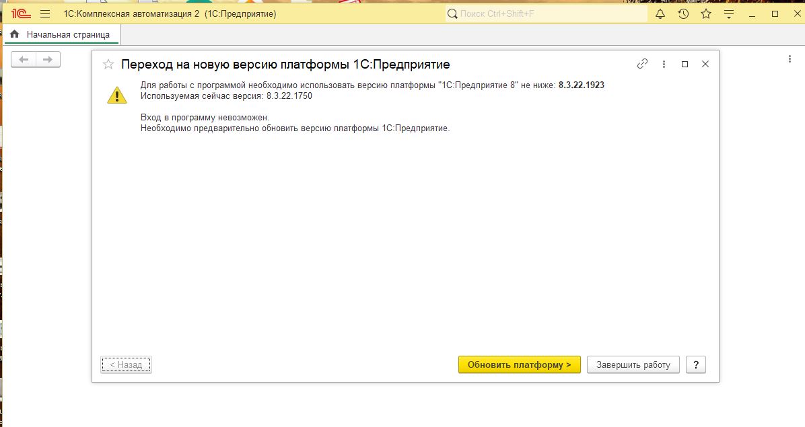Switch to Начальная страница tab
Screen dimensions: 805x427
tap(62, 35)
